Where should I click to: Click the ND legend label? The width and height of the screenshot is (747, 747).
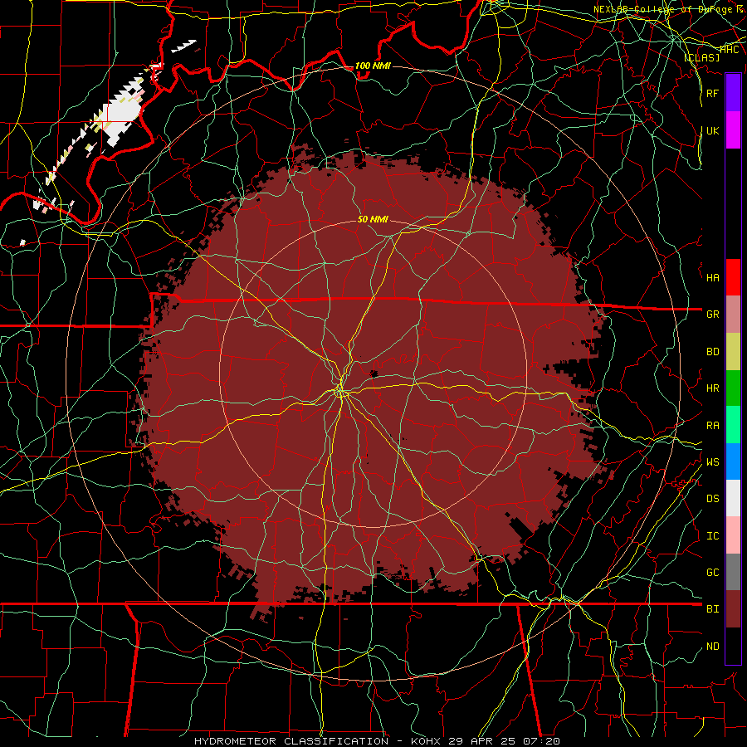pos(712,647)
